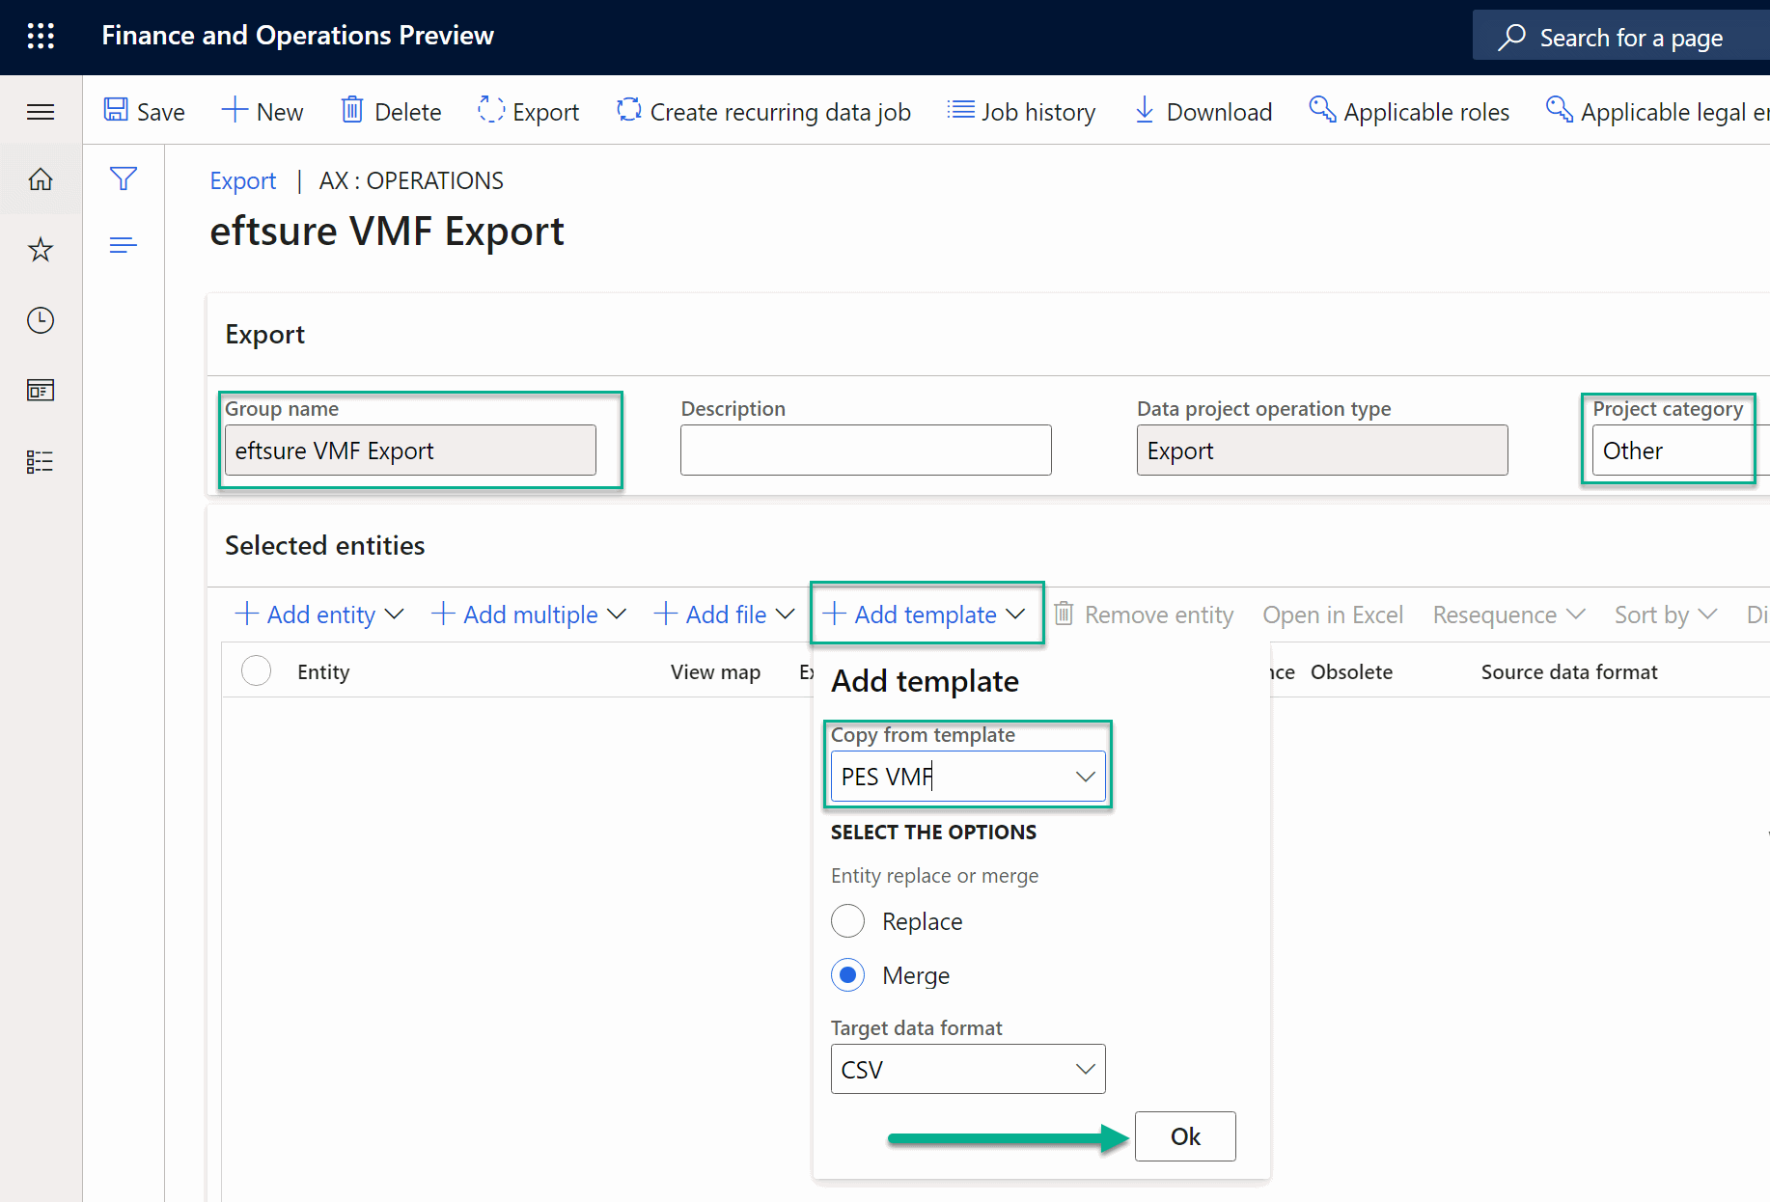The image size is (1770, 1202).
Task: Click the Obsolete column header
Action: pos(1351,671)
